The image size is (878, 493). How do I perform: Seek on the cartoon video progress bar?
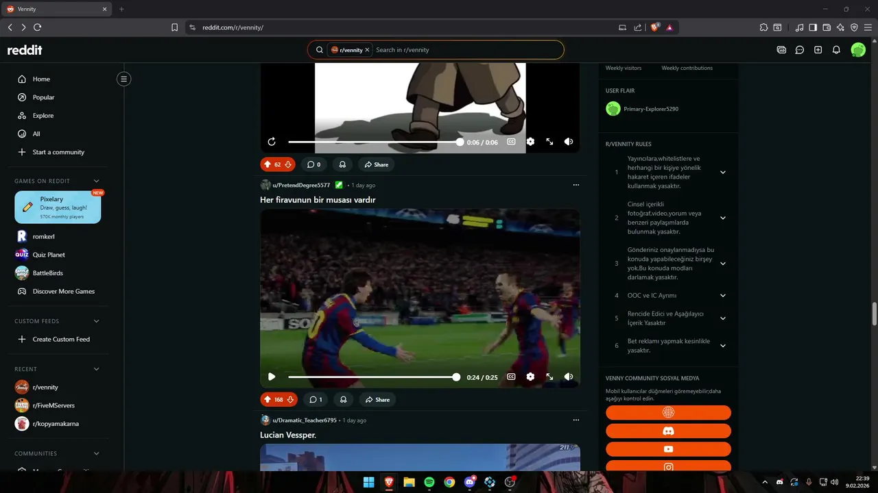[376, 142]
